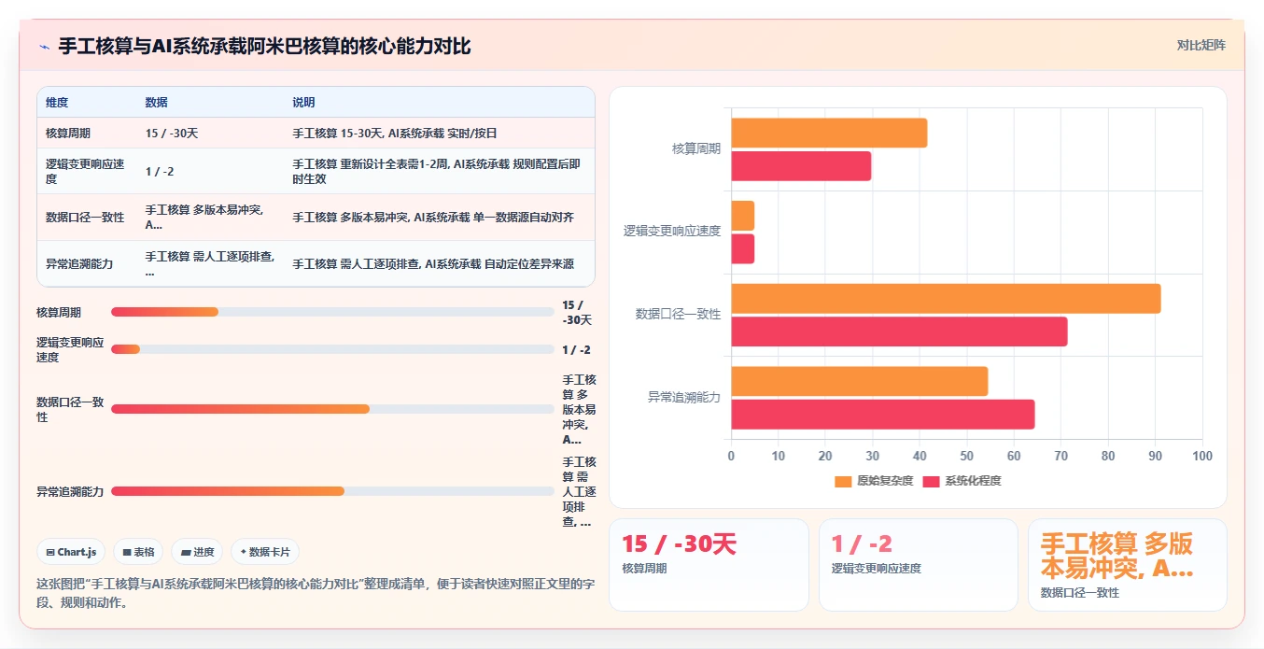Click the 逻辑变更响应速度 progress bar

[332, 349]
